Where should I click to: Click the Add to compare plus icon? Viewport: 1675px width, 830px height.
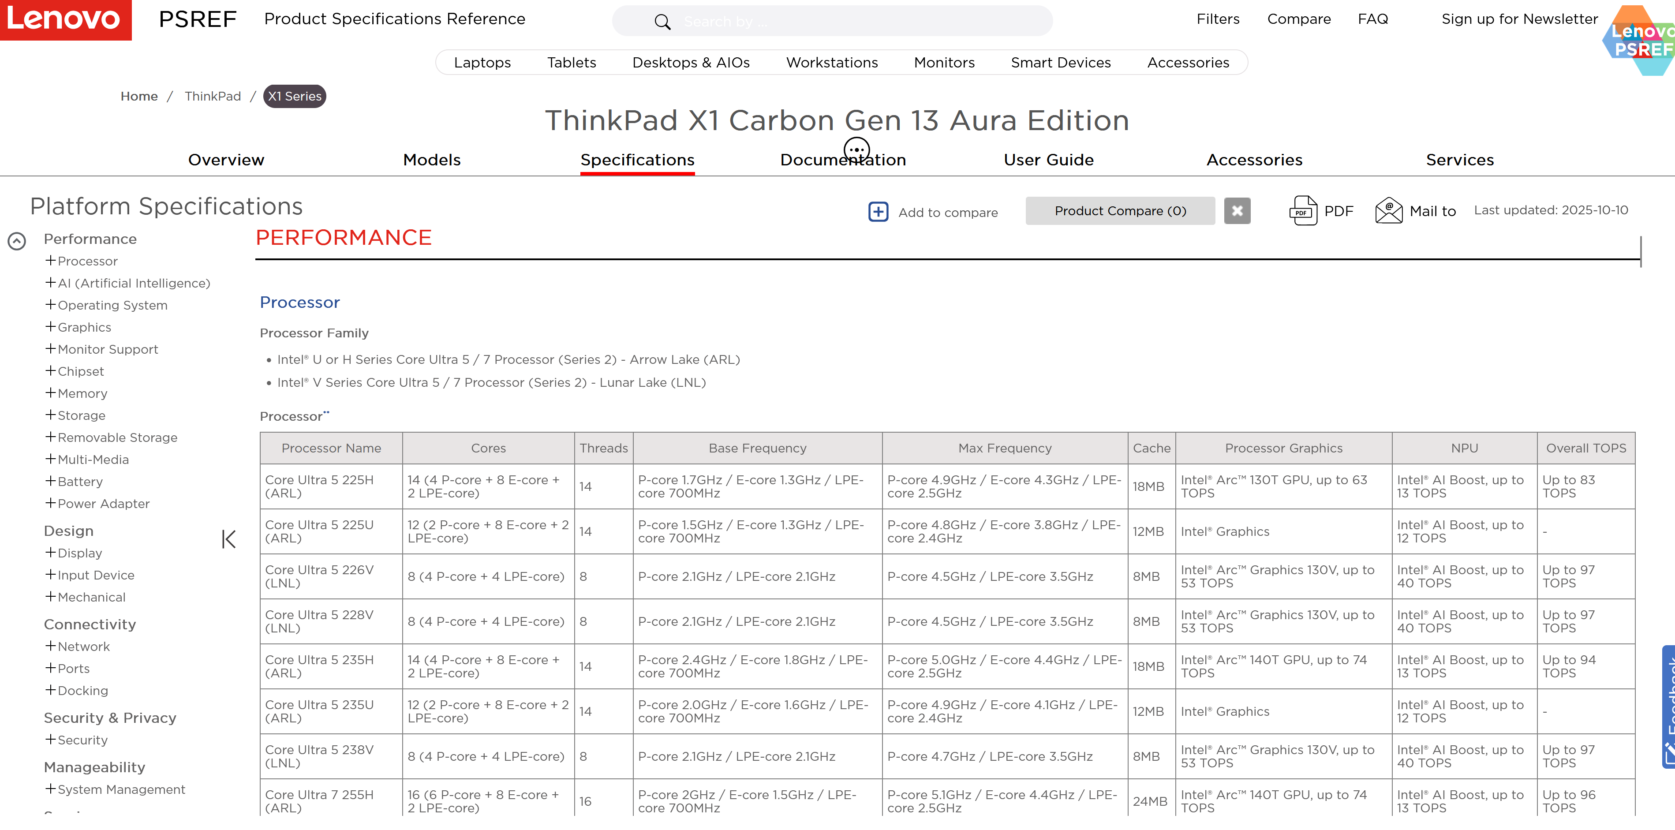point(878,211)
